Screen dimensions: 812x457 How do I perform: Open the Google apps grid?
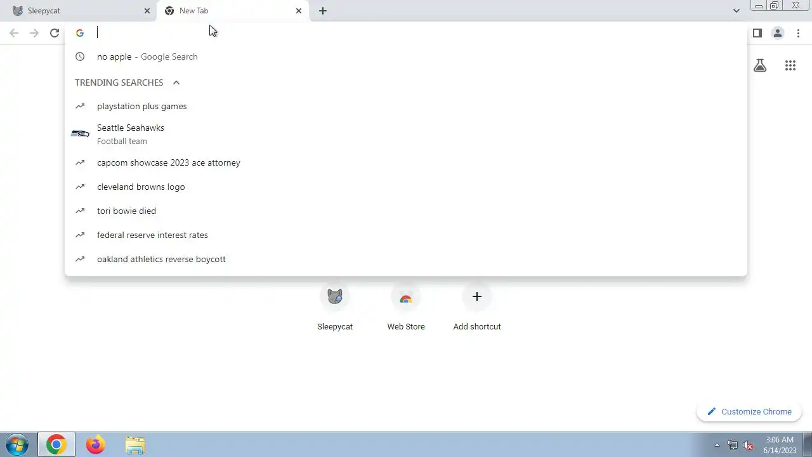coord(790,65)
